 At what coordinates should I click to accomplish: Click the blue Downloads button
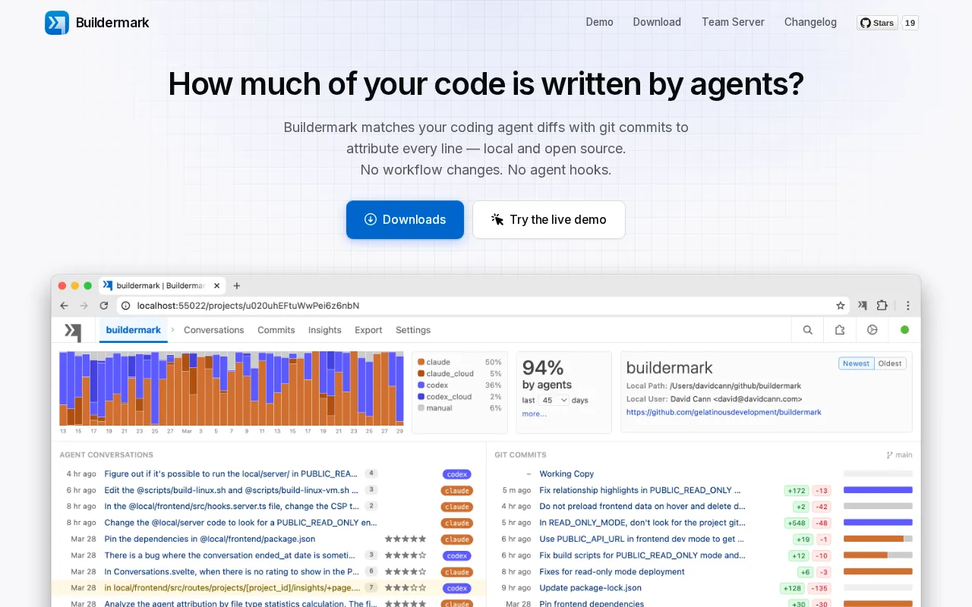[x=405, y=219]
